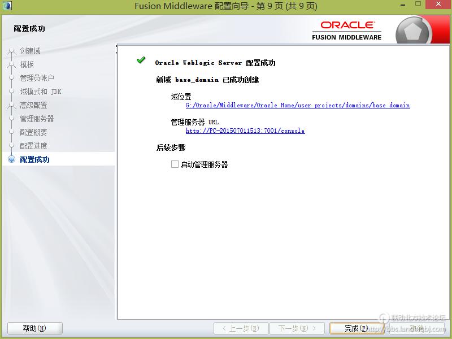The height and width of the screenshot is (339, 452).
Task: Go to the 域模式和 JDK step
Action: click(41, 92)
